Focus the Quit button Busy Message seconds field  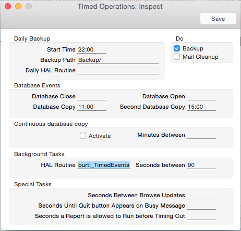(x=201, y=206)
